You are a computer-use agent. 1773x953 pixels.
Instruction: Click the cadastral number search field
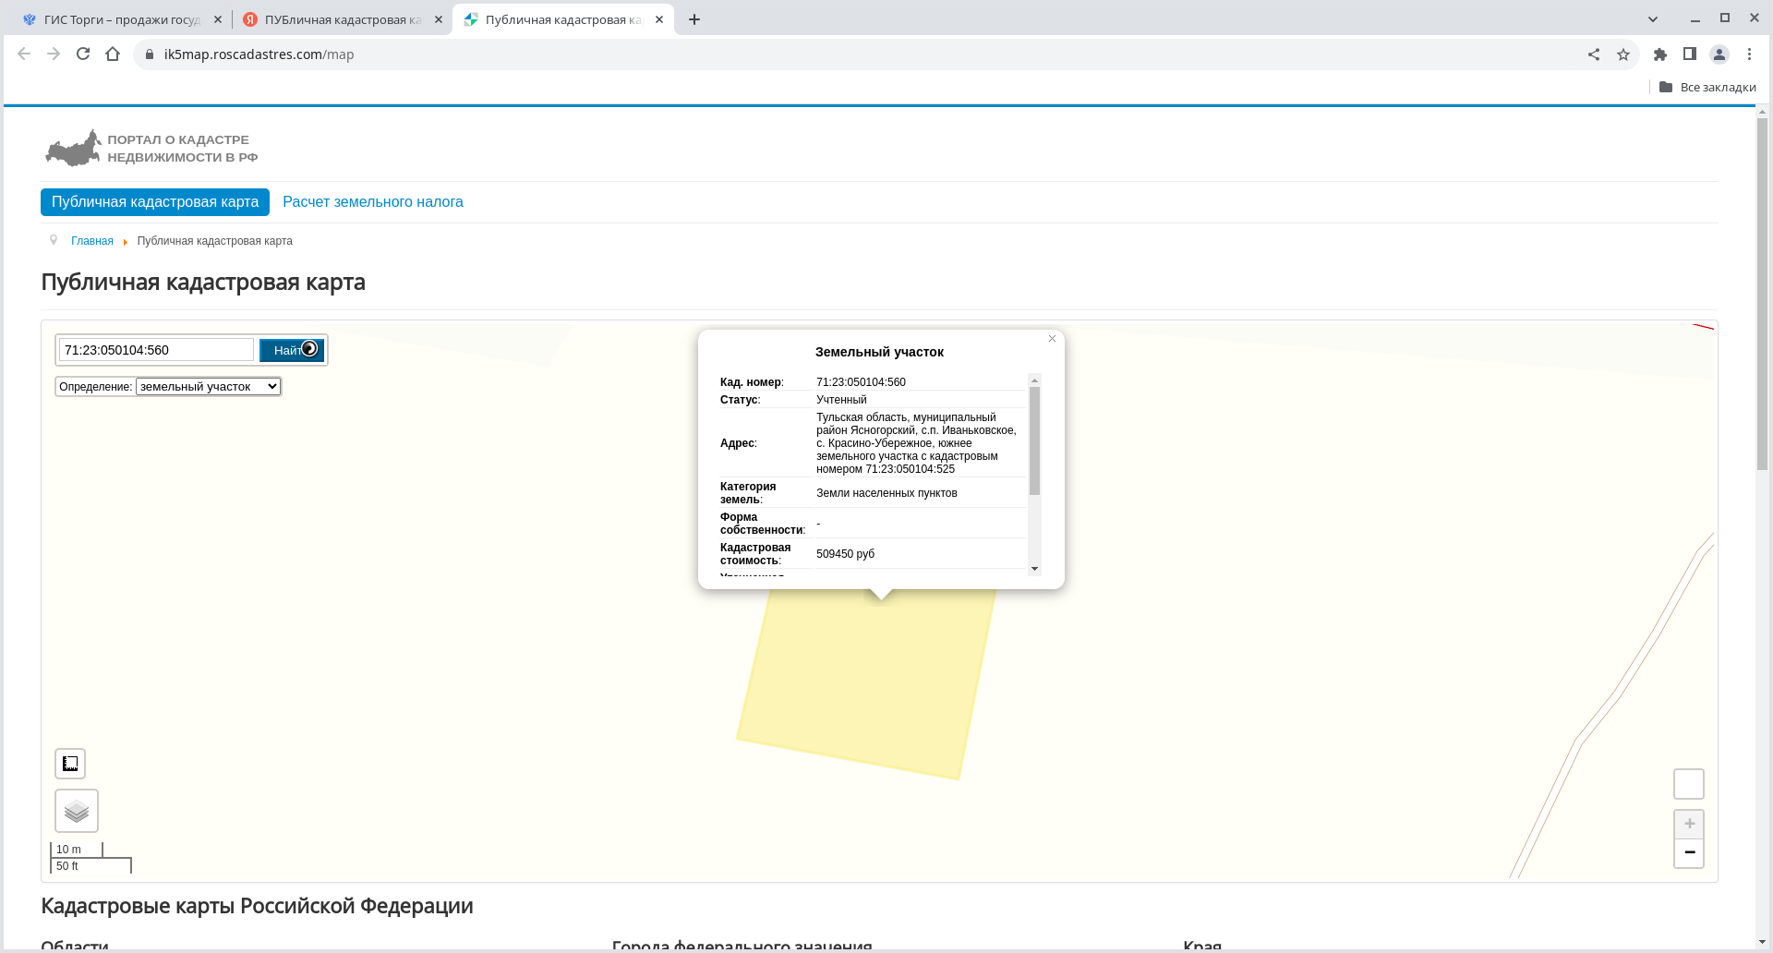[x=155, y=350]
